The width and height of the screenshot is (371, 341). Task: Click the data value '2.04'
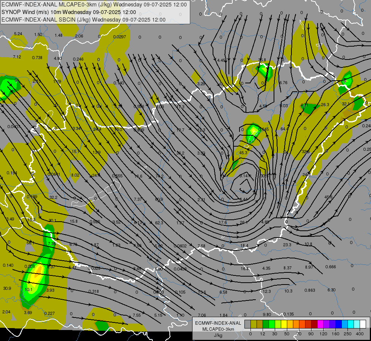(6, 312)
